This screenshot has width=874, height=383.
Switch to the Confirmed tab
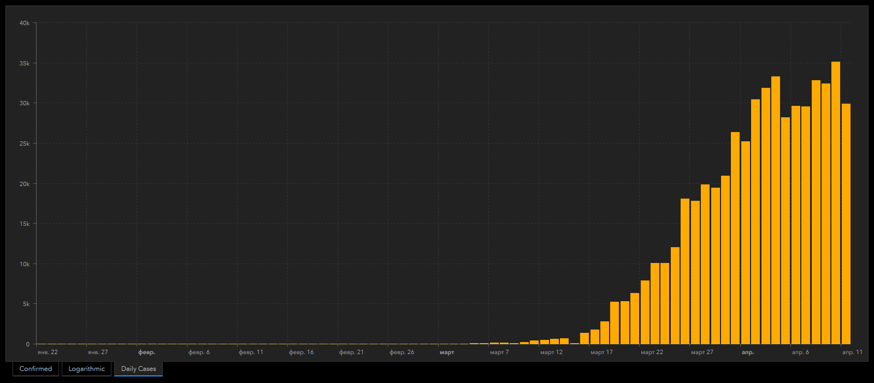(36, 369)
